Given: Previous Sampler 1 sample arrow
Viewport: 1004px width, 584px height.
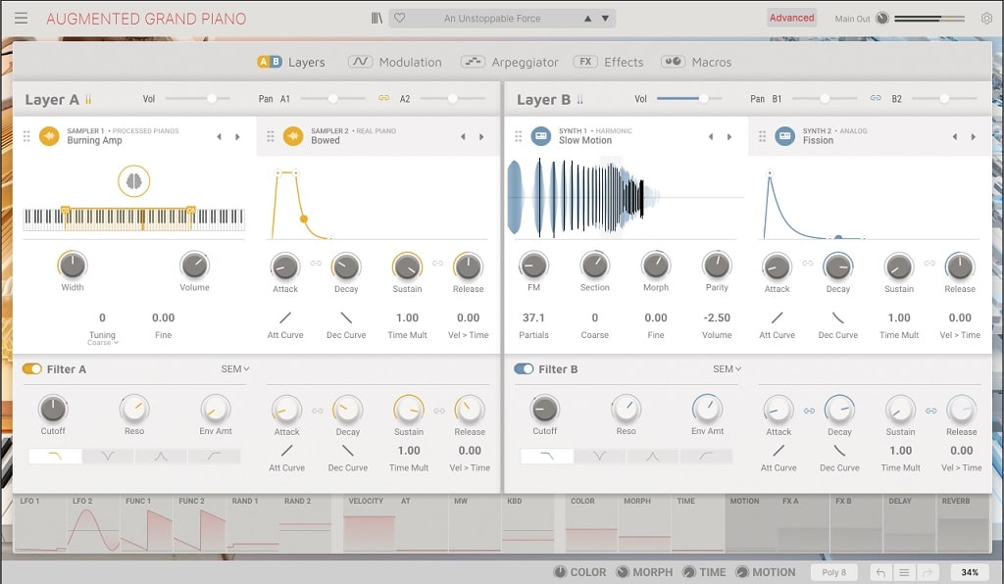Looking at the screenshot, I should (x=219, y=136).
